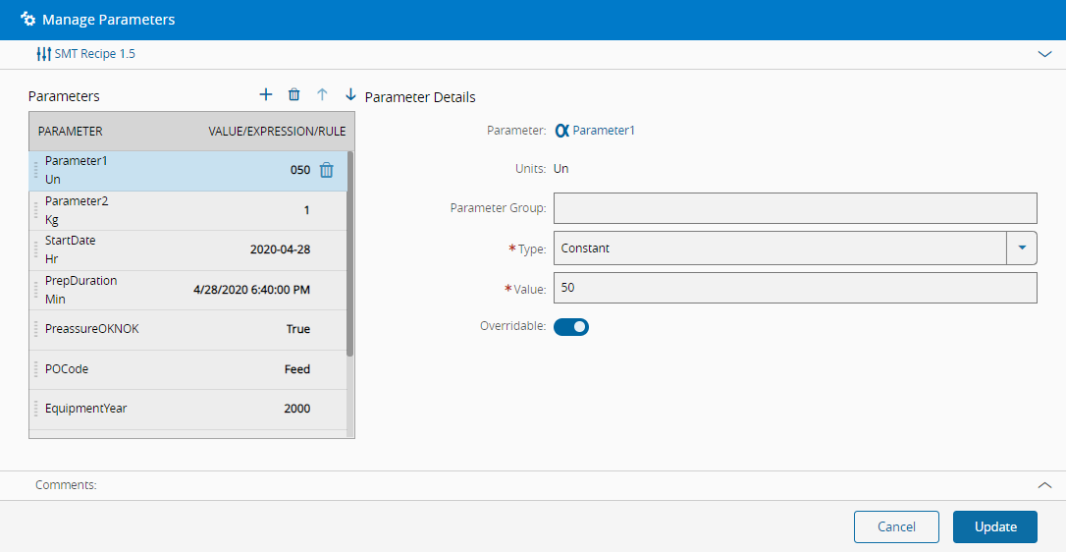Click the parameters list vertical scrollbar
Image resolution: width=1066 pixels, height=552 pixels.
350,255
